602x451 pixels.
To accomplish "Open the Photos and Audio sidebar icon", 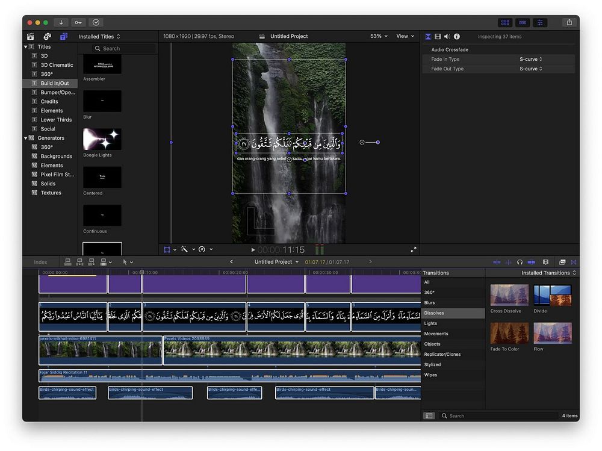I will pos(47,37).
